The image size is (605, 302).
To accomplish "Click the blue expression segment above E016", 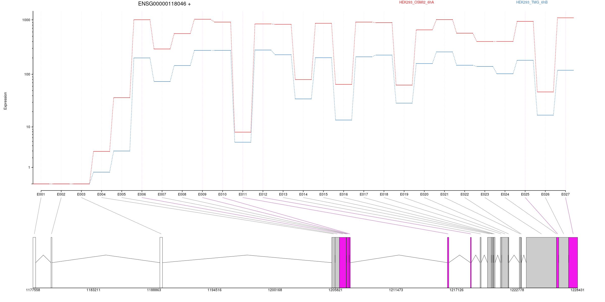I will coord(344,120).
